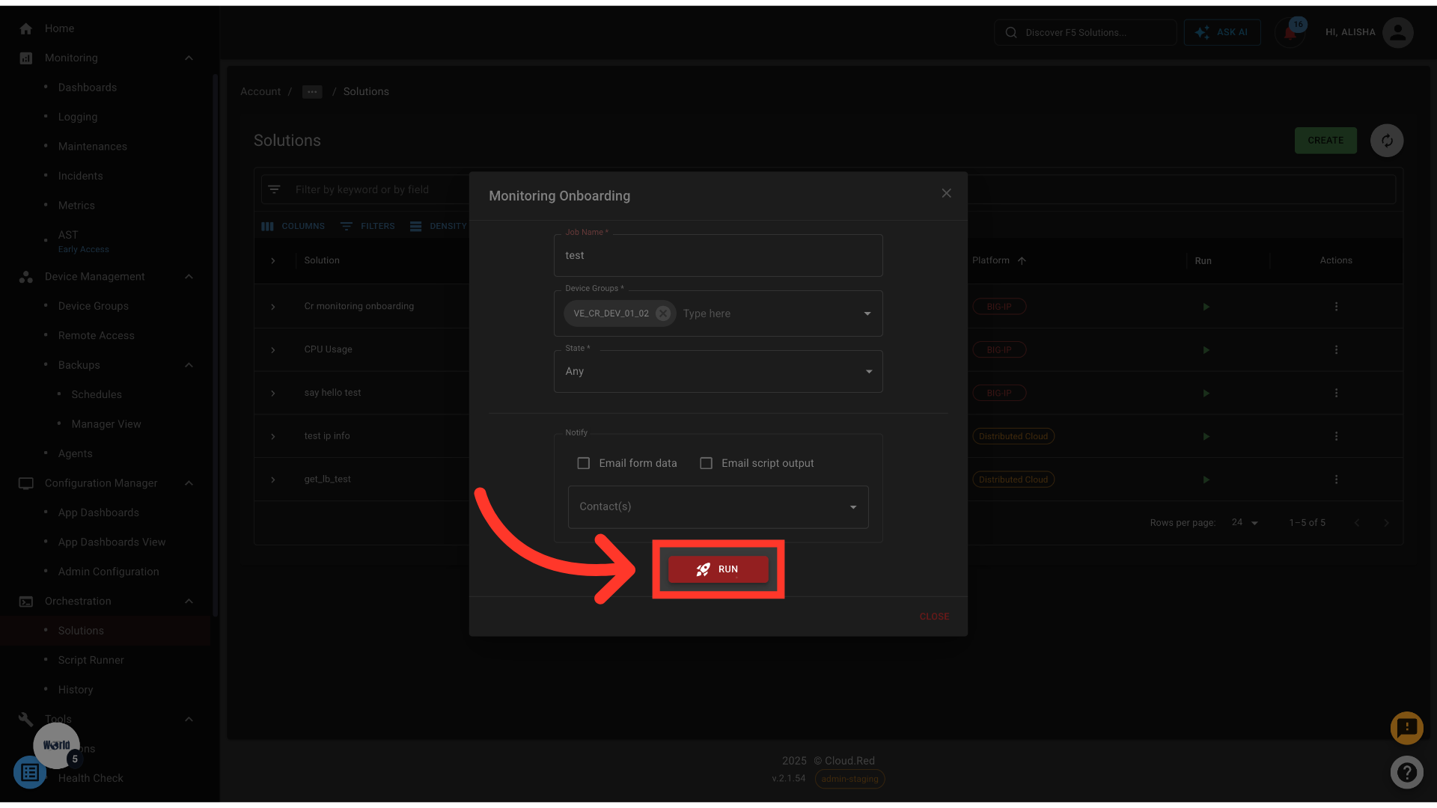This screenshot has width=1437, height=808.
Task: Click the Ask AI sparkle button
Action: [1221, 32]
